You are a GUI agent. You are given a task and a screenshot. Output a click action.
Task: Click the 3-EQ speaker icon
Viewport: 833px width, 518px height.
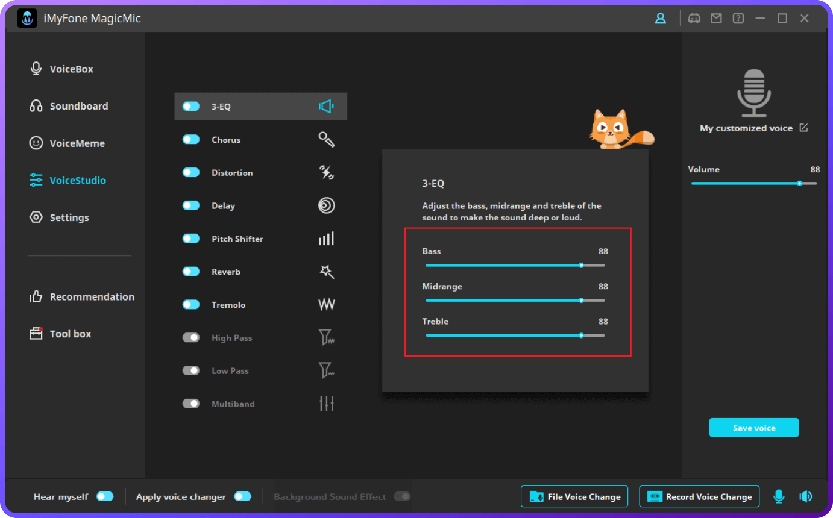pyautogui.click(x=326, y=107)
